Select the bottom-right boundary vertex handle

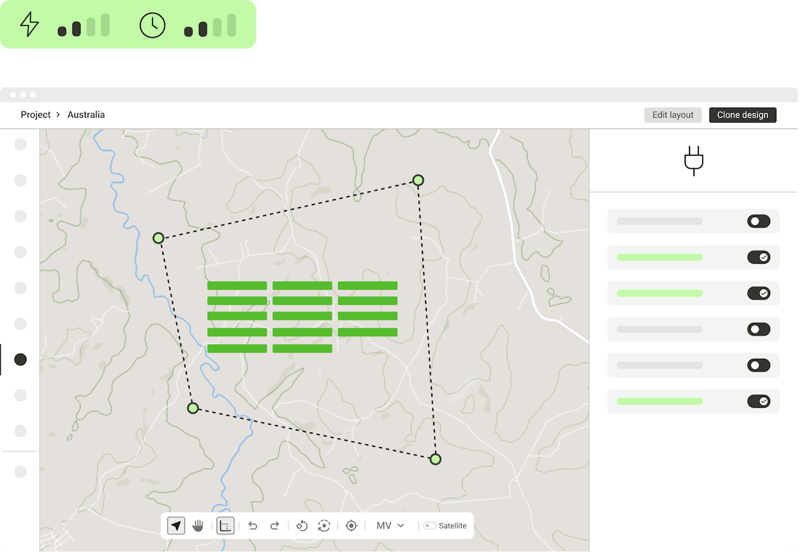[x=435, y=459]
